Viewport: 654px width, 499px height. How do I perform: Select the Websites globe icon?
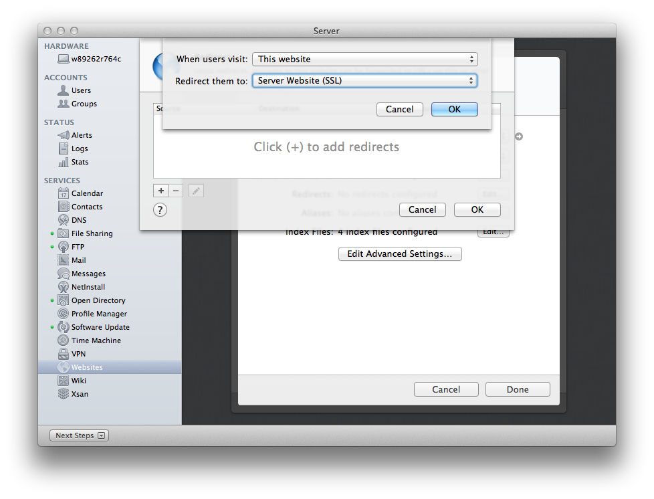tap(64, 367)
